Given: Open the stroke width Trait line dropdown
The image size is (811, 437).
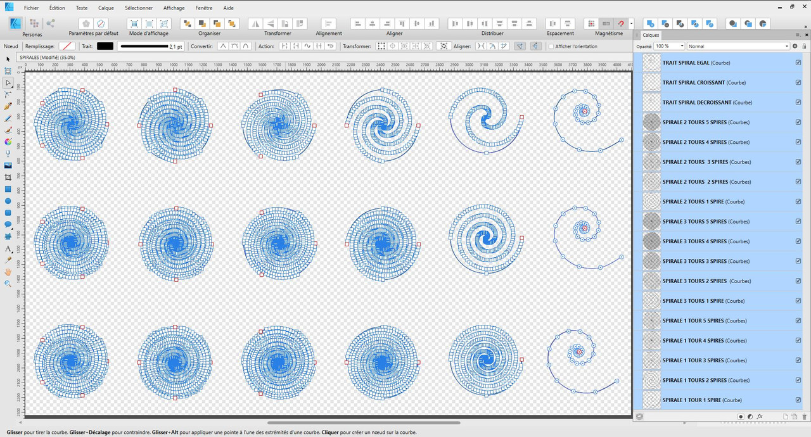Looking at the screenshot, I should click(151, 46).
